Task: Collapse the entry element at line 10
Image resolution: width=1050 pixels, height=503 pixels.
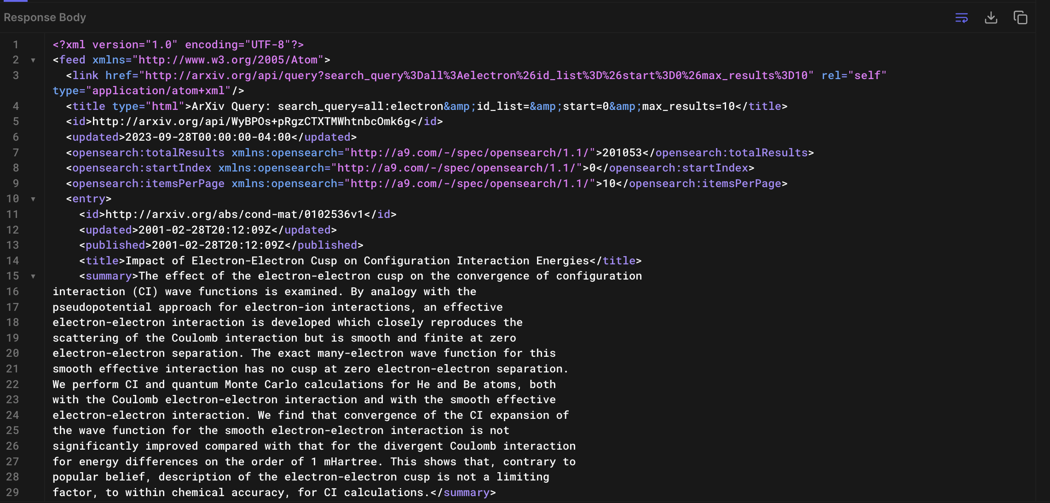Action: (33, 199)
